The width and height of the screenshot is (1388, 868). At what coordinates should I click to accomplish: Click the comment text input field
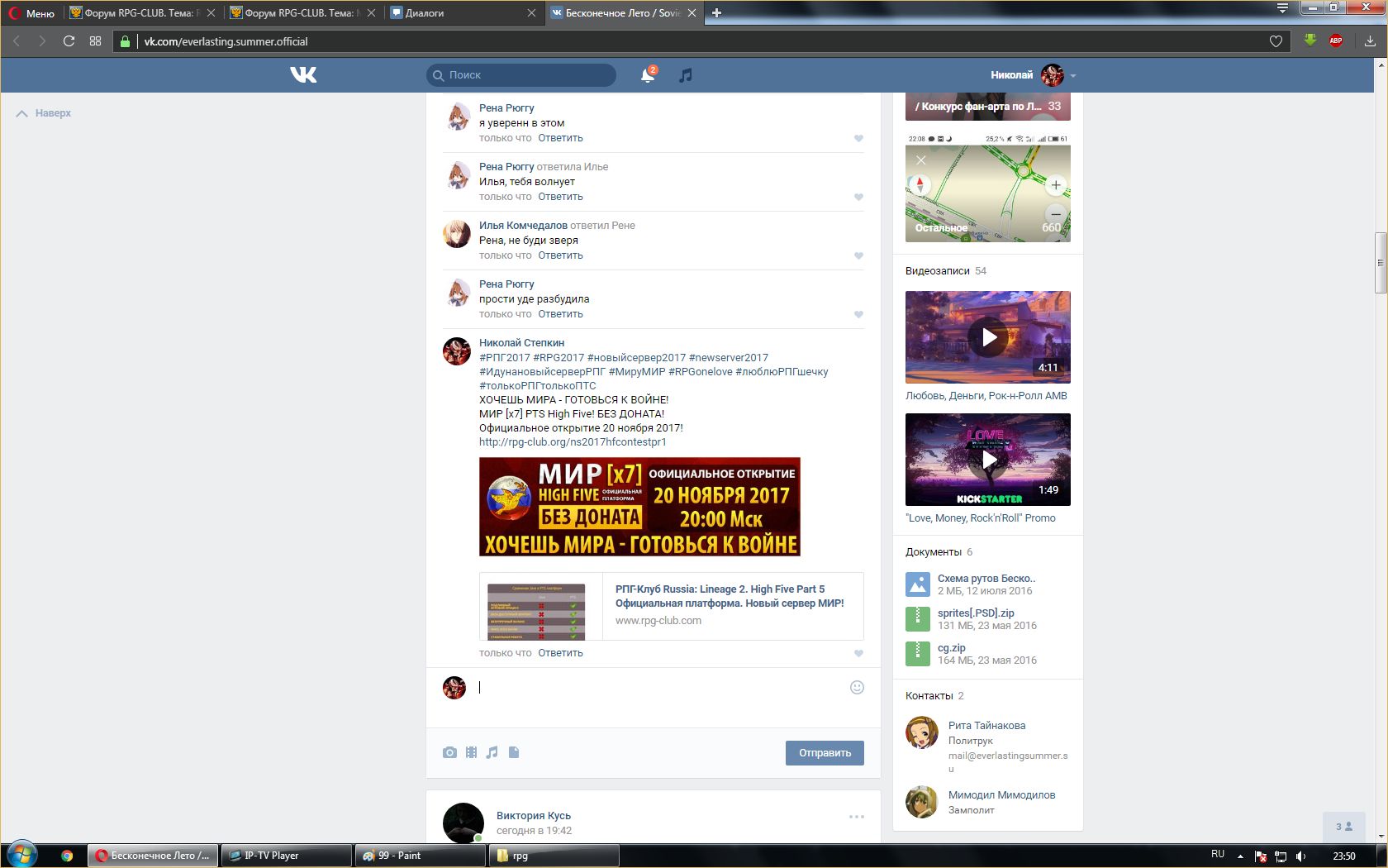tap(661, 688)
